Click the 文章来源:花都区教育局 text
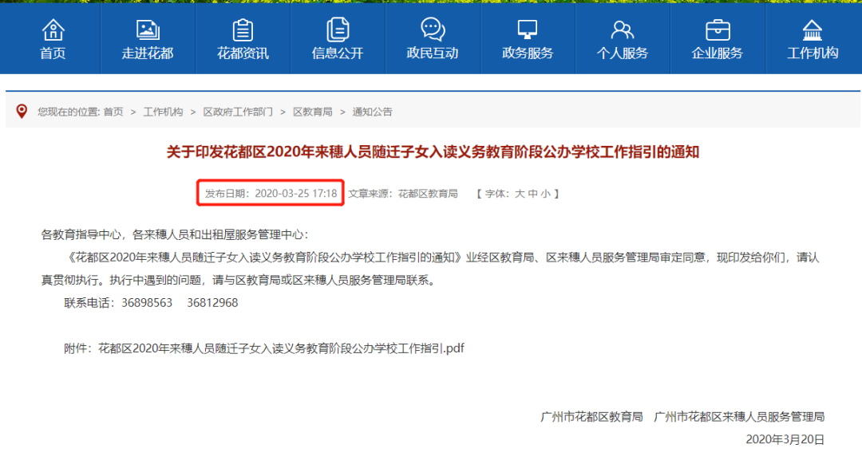 click(x=403, y=194)
